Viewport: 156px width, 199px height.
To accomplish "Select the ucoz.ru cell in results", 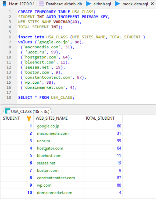I will pyautogui.click(x=58, y=141).
